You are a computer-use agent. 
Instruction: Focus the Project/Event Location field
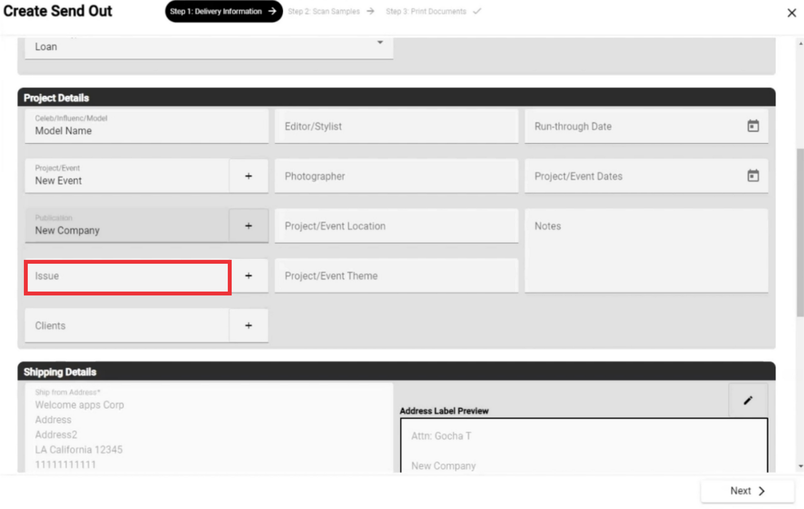396,226
